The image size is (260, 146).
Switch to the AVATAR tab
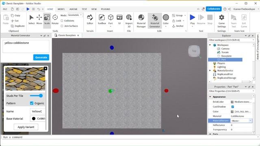73,9
